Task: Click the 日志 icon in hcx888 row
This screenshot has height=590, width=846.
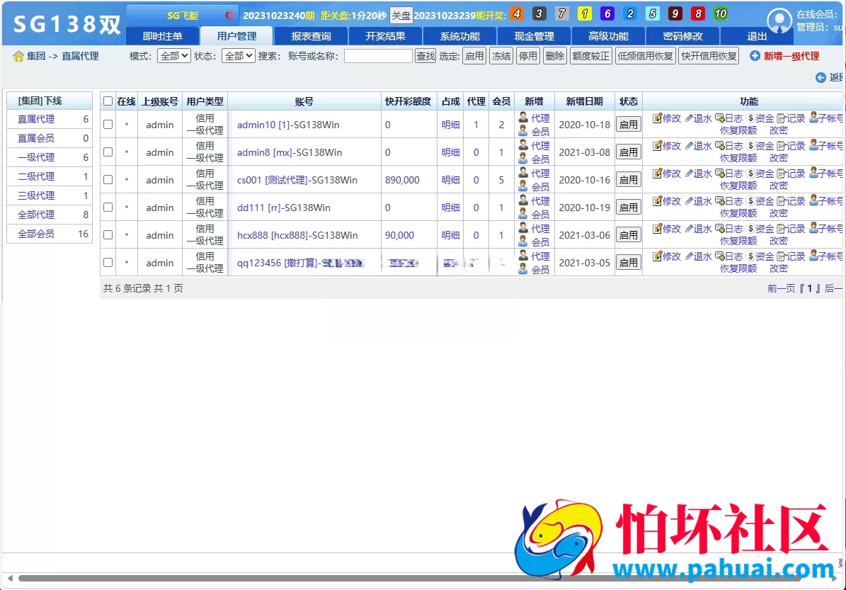Action: coord(720,229)
